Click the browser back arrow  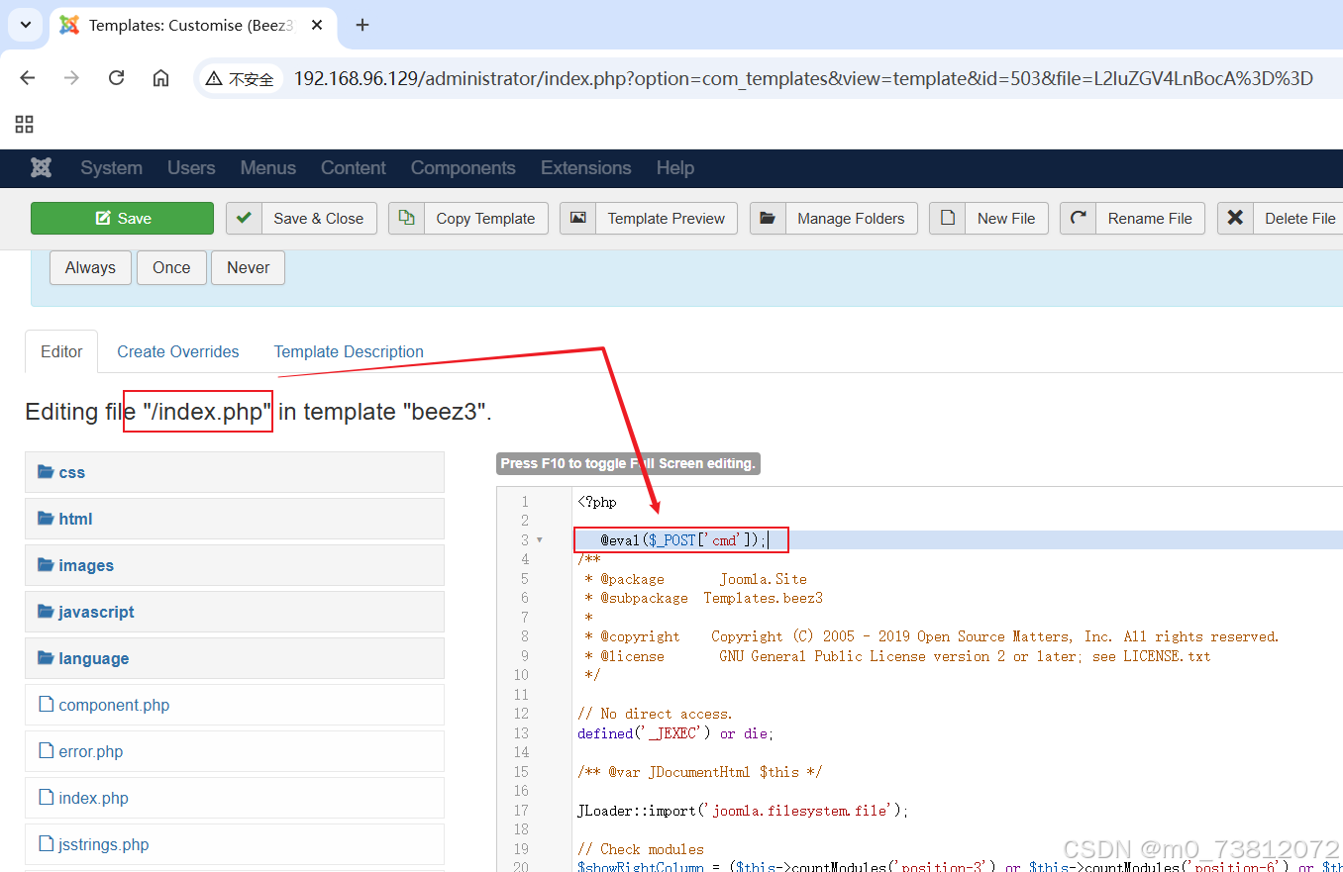28,78
